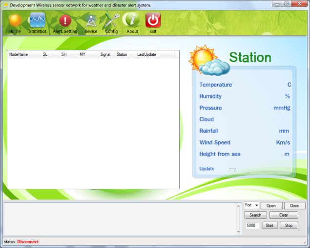Click inside the log text area
Image resolution: width=310 pixels, height=248 pixels.
120,219
